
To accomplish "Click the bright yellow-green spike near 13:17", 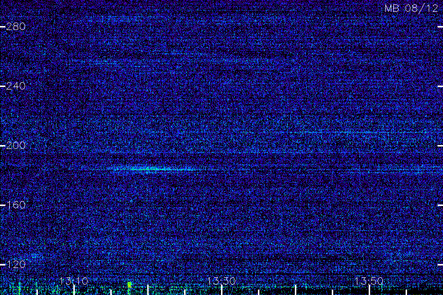I will (x=129, y=285).
